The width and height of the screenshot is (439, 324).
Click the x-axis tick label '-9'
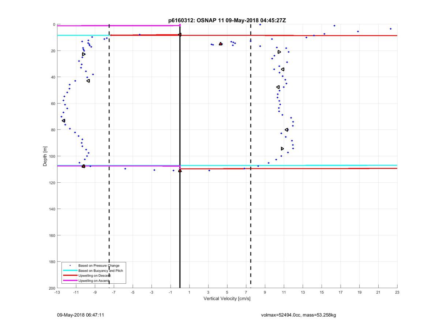pyautogui.click(x=95, y=293)
